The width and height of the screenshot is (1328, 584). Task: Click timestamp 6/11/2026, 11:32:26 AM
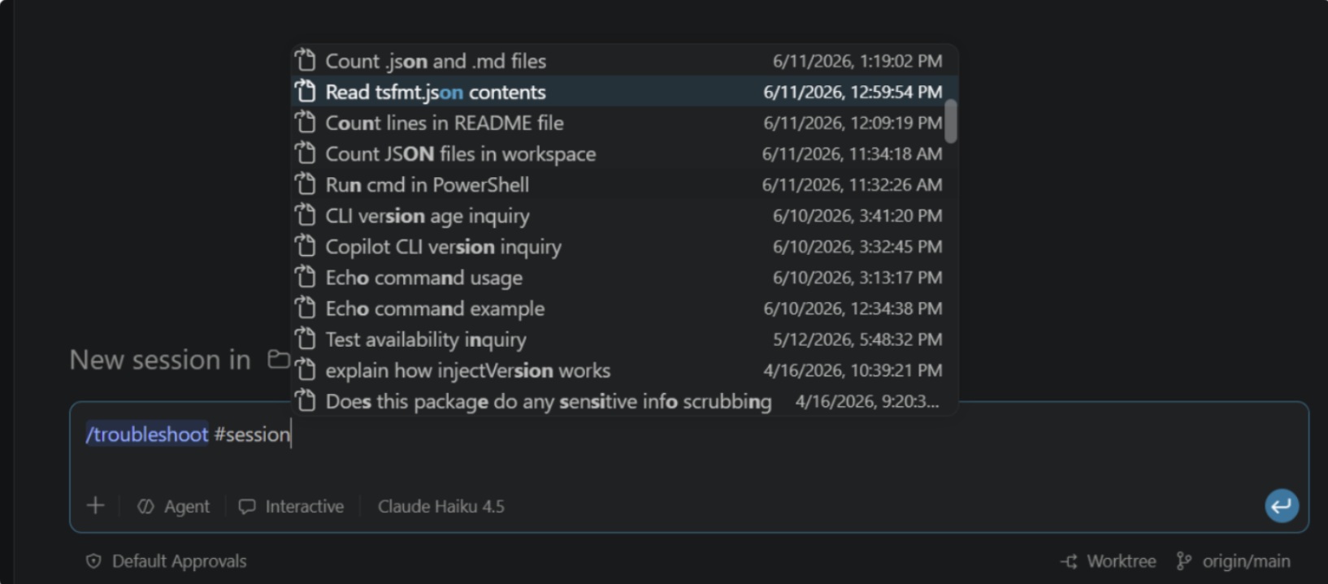click(852, 184)
